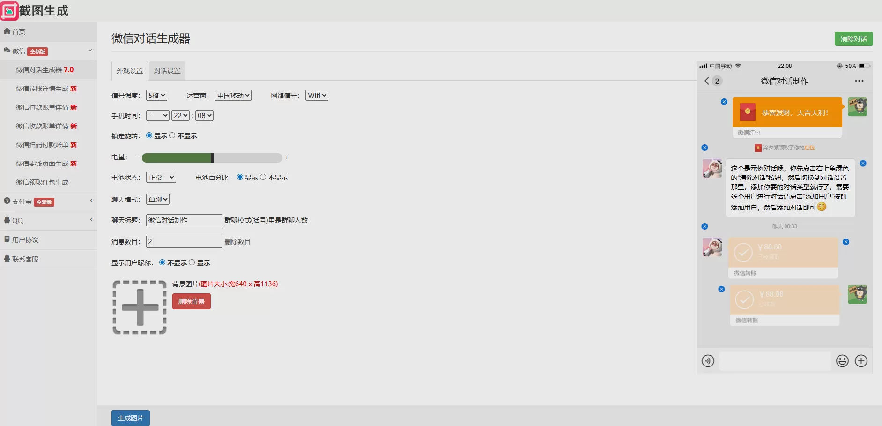
Task: Open 微信转账详情生成 in the sidebar
Action: pyautogui.click(x=46, y=89)
